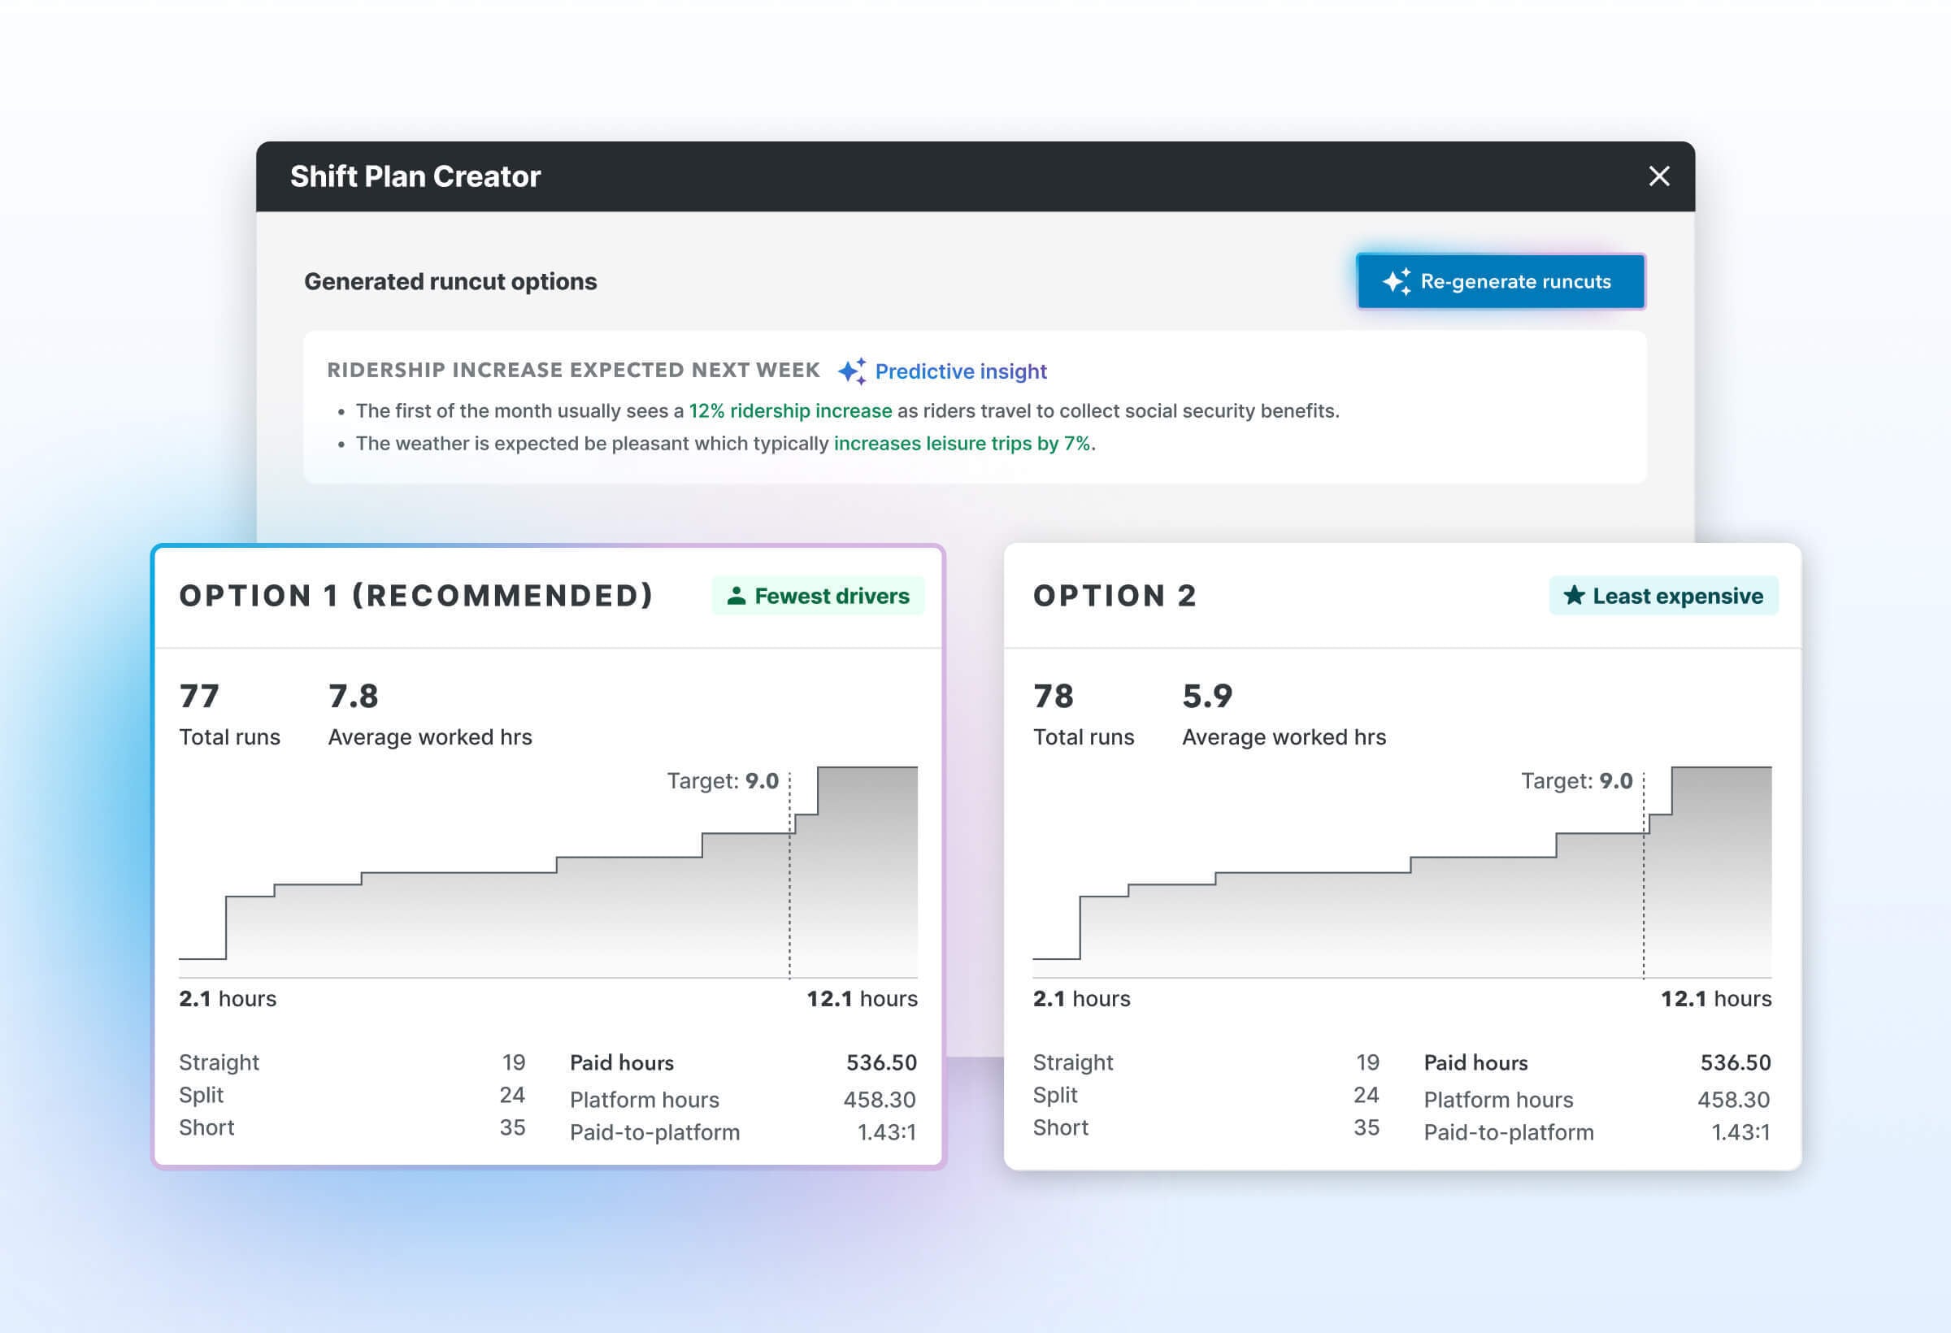Click the star icon on Least expensive badge
The height and width of the screenshot is (1333, 1951).
click(1574, 595)
